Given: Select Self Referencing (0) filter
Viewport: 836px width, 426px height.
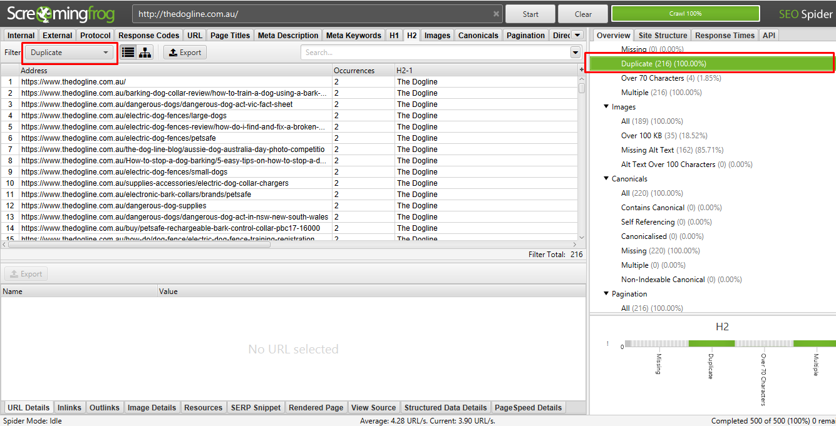Looking at the screenshot, I should [x=666, y=222].
